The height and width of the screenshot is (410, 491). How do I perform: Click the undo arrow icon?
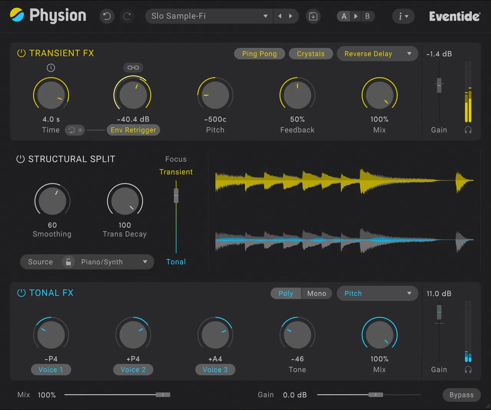pos(107,16)
